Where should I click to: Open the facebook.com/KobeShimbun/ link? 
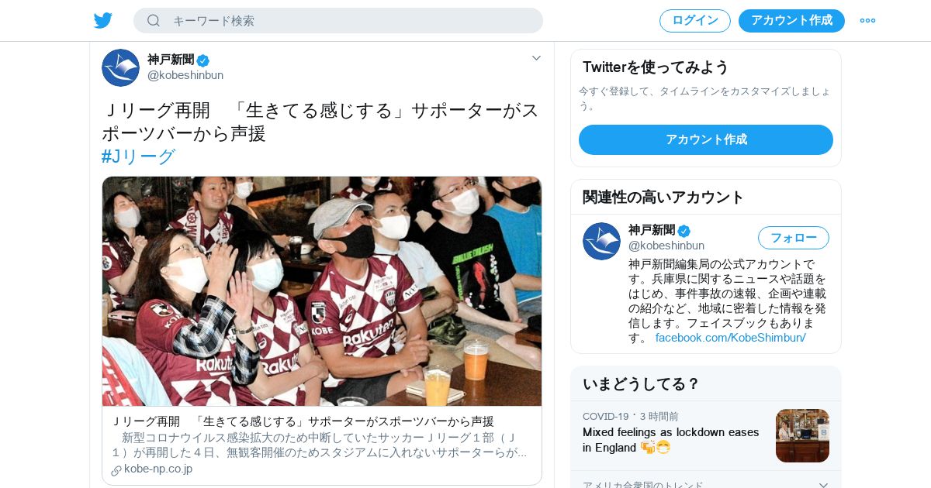pyautogui.click(x=730, y=338)
